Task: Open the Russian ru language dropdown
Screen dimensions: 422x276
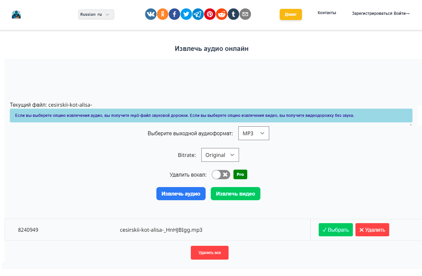Action: pyautogui.click(x=96, y=14)
